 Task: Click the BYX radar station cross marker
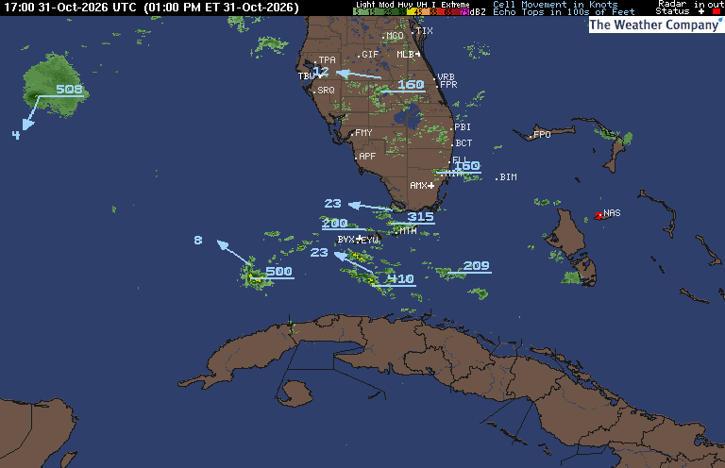(359, 239)
